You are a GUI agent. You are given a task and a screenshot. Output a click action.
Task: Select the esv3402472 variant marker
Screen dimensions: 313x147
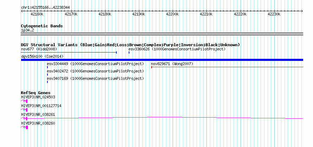click(x=47, y=75)
